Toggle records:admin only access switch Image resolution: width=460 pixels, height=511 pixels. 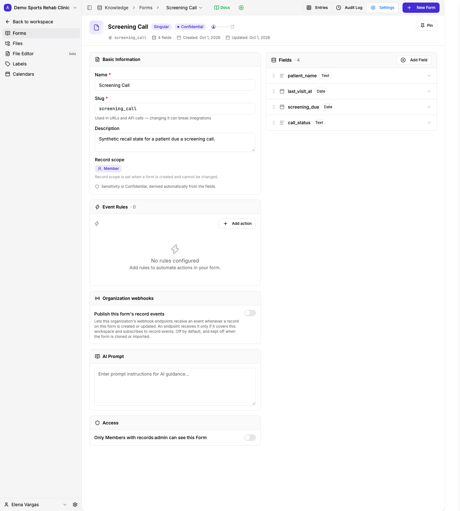coord(250,438)
